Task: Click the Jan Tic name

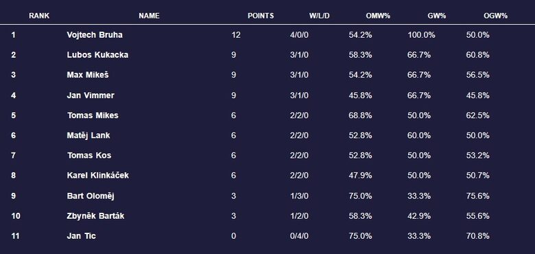Action: point(81,236)
